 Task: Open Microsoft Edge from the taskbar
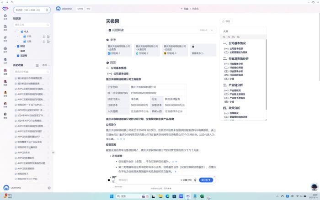tap(167, 196)
